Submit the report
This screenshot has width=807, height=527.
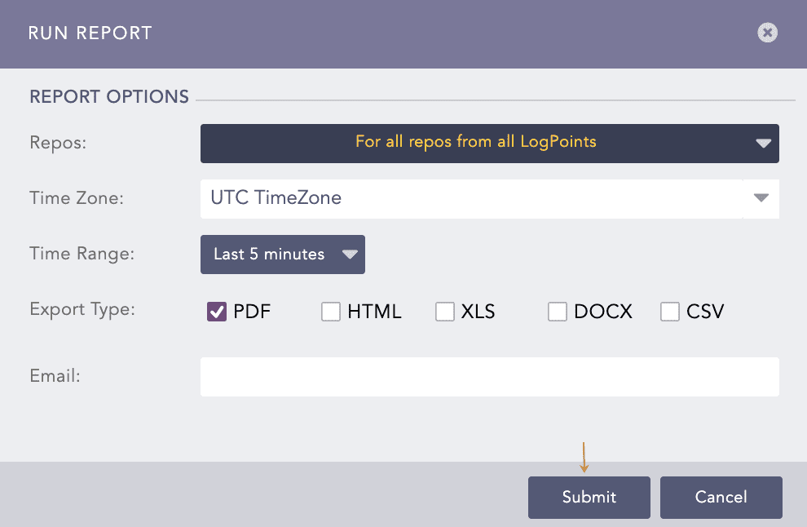tap(589, 497)
